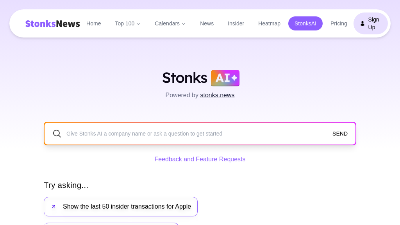Click the arrow icon on Apple suggestion
The image size is (400, 225).
coord(54,207)
